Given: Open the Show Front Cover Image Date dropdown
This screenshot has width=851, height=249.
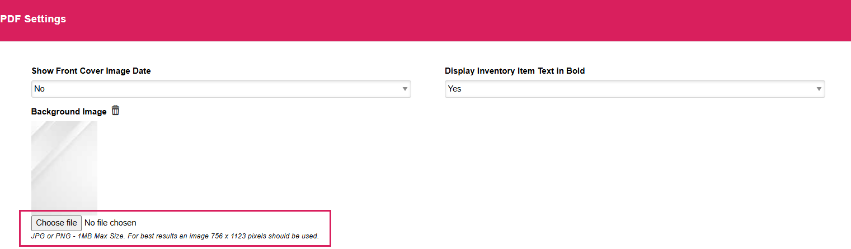Looking at the screenshot, I should click(221, 89).
